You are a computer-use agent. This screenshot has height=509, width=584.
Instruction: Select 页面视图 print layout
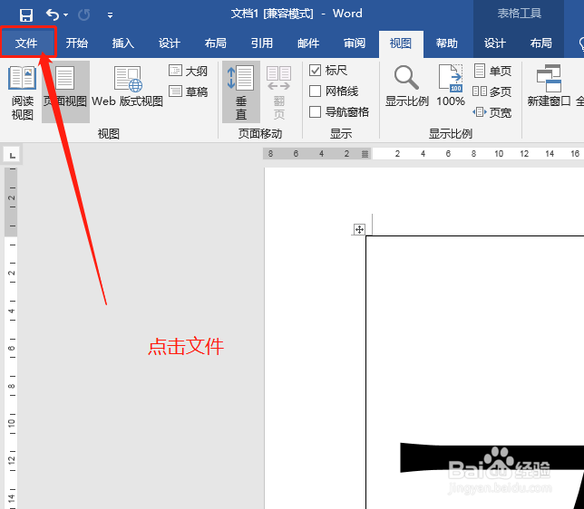tap(65, 92)
